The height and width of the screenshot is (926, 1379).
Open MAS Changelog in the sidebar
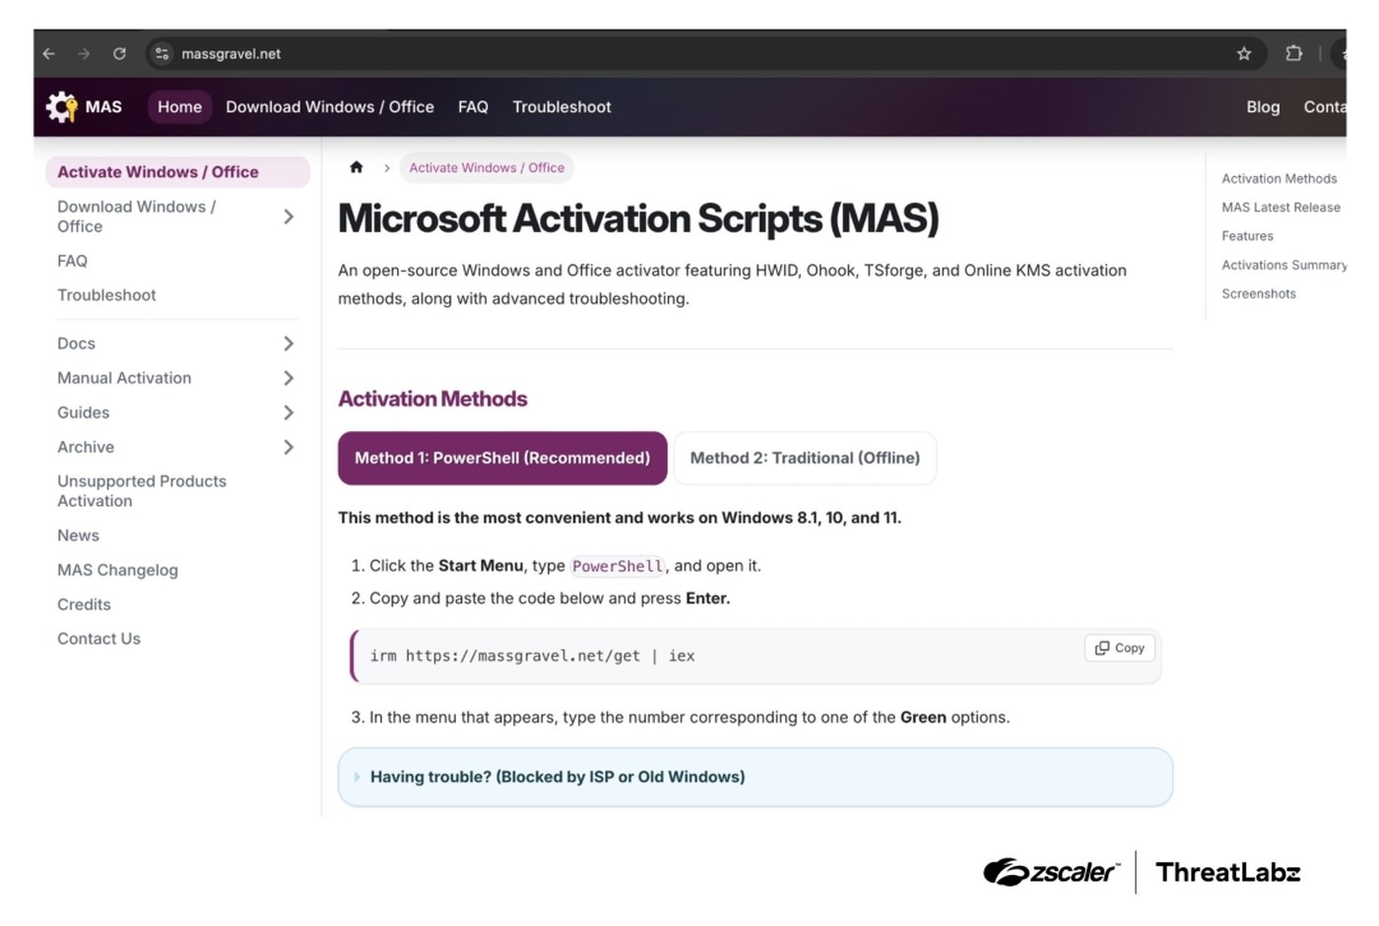(x=117, y=570)
